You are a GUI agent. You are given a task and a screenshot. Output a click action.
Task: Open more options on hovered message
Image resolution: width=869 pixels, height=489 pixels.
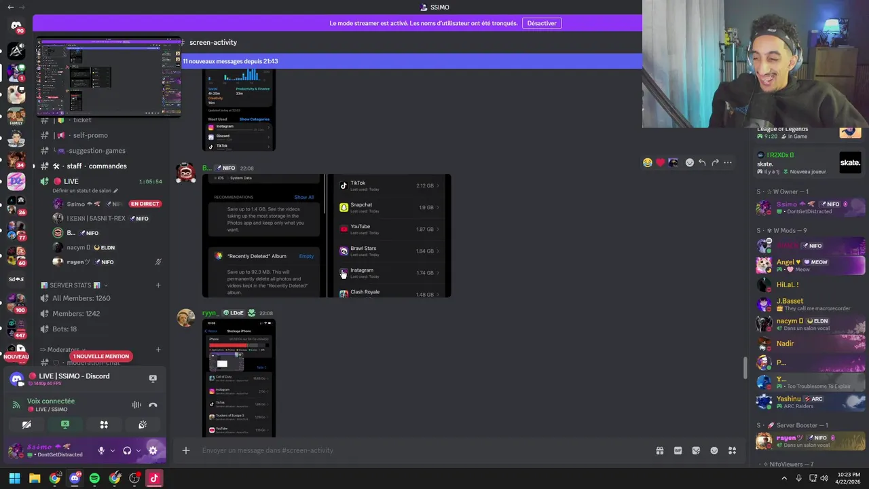pyautogui.click(x=728, y=162)
